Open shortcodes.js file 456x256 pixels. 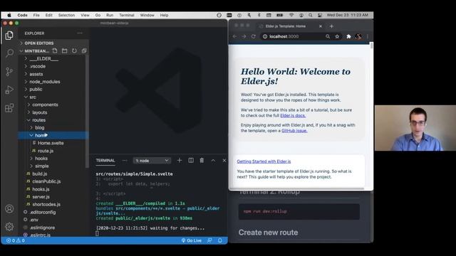(x=46, y=204)
